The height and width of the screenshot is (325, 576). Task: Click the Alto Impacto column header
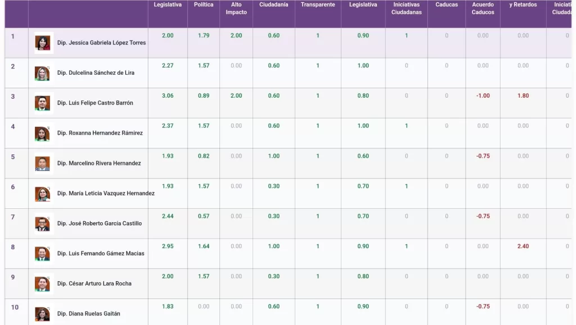pos(236,8)
